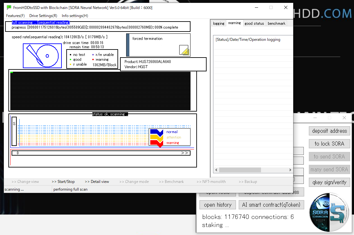Click the full scanning sequential reading label

click(x=41, y=23)
